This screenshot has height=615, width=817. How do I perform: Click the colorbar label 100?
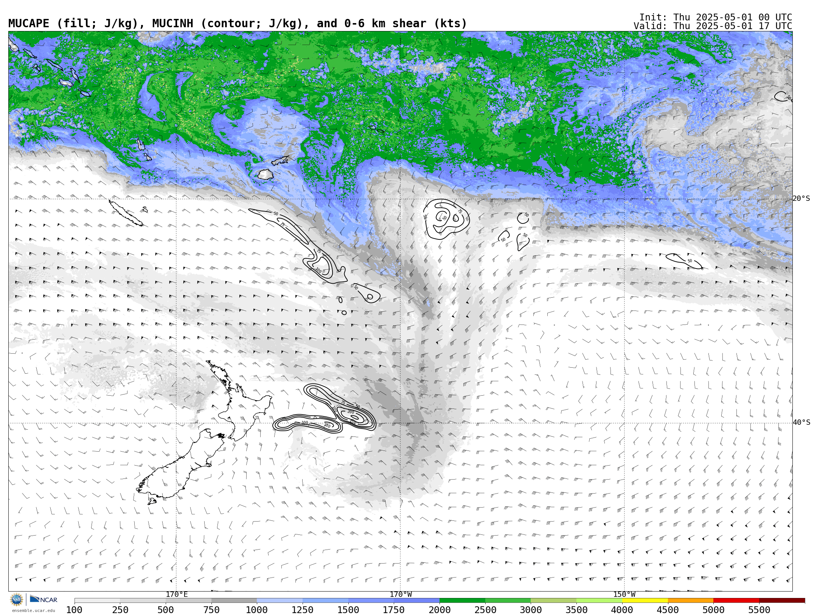click(x=74, y=610)
